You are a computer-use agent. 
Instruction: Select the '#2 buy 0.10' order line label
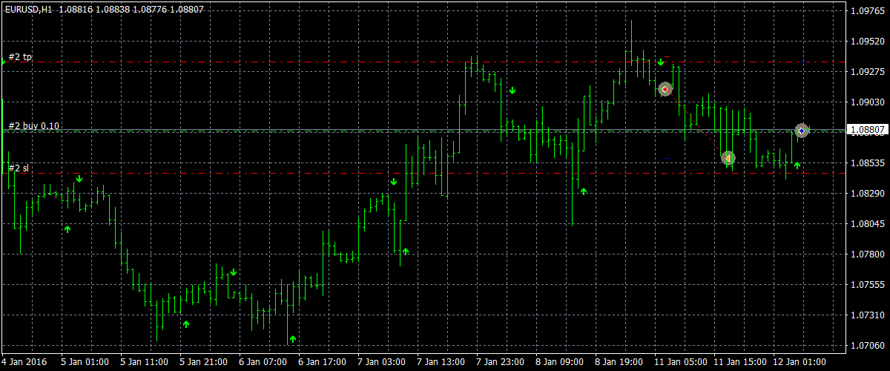point(34,126)
